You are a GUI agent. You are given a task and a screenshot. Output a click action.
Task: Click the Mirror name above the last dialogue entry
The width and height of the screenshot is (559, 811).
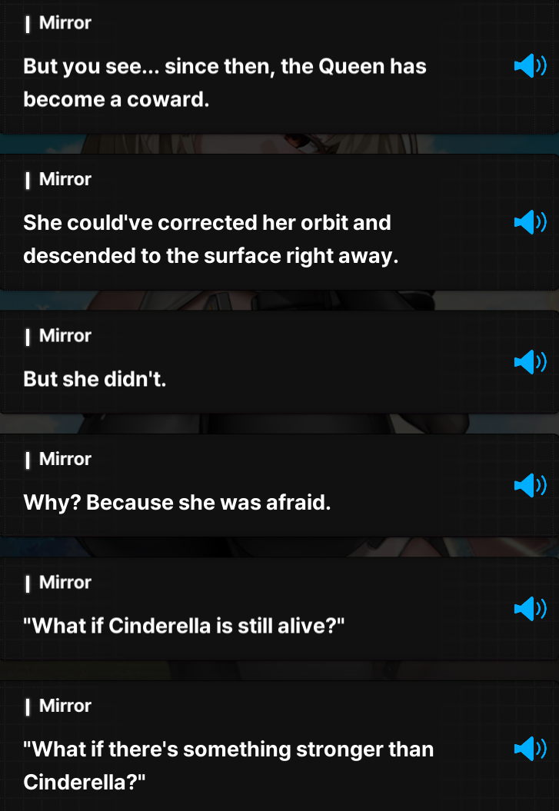pos(65,706)
